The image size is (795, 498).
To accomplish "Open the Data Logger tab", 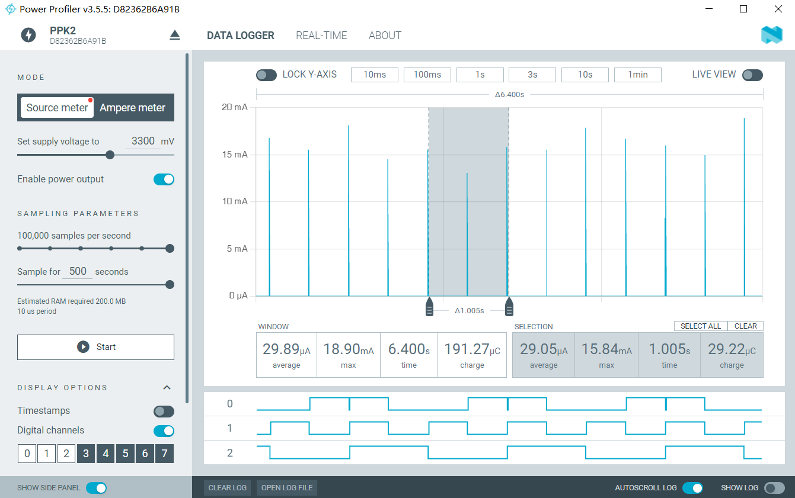I will click(241, 36).
